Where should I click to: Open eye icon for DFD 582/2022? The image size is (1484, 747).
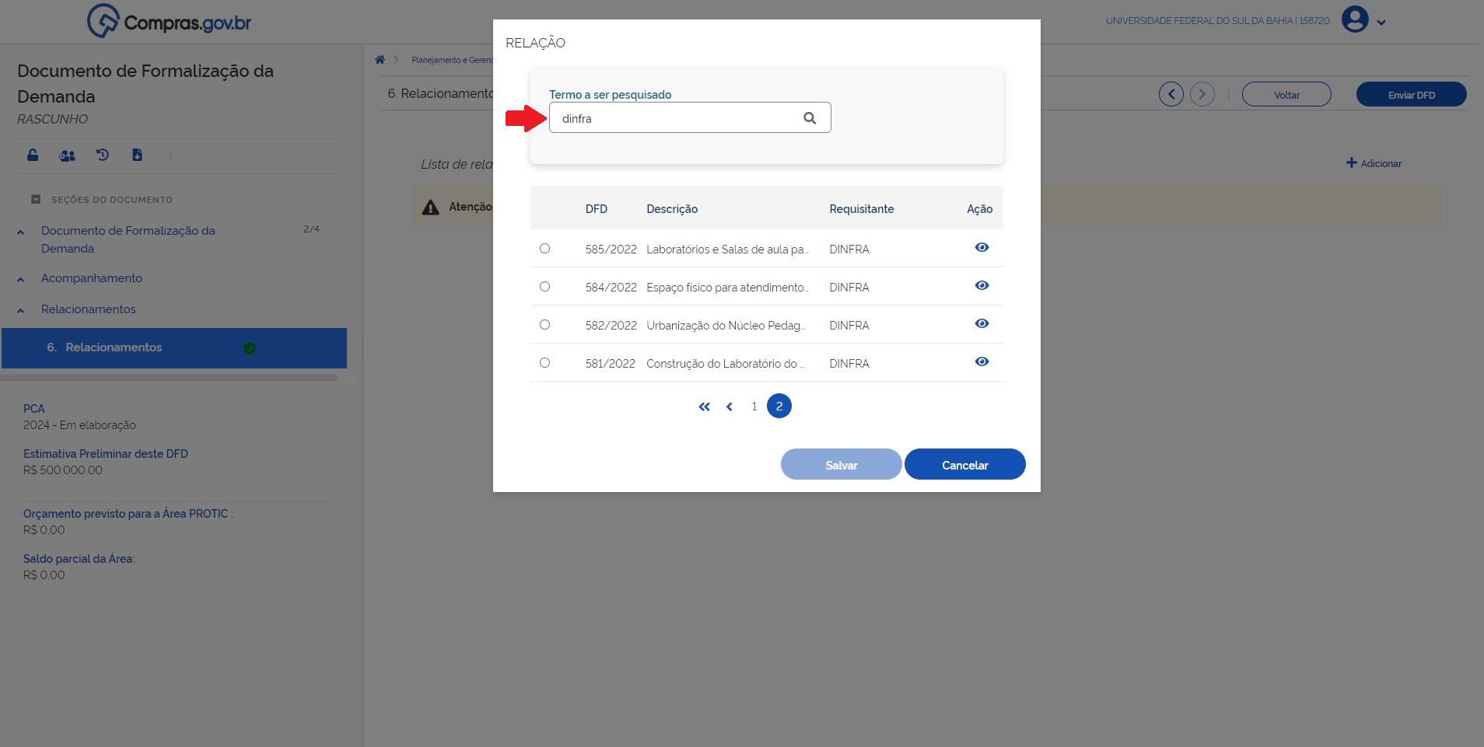click(982, 323)
